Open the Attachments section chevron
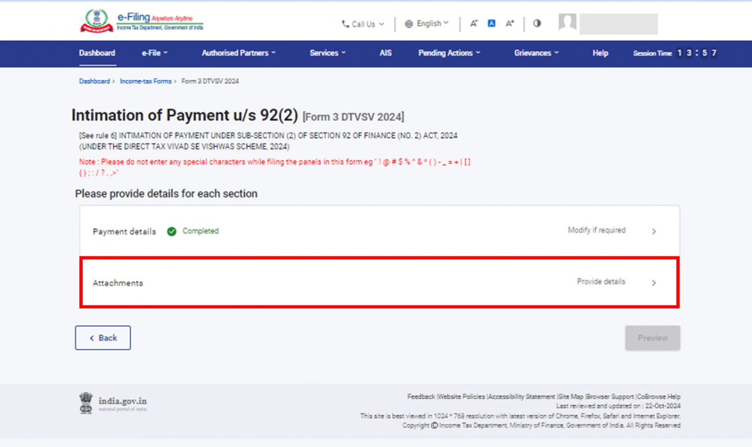Screen dimensions: 752x447 [654, 283]
